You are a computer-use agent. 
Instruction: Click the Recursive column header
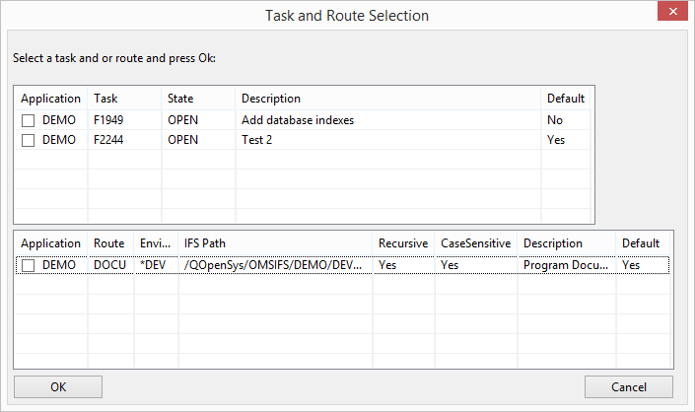pos(402,243)
